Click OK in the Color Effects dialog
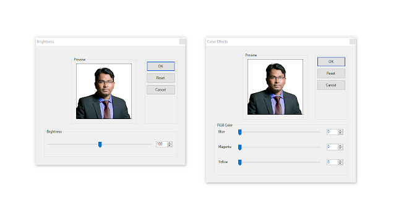Image resolution: width=396 pixels, height=222 pixels. (331, 62)
